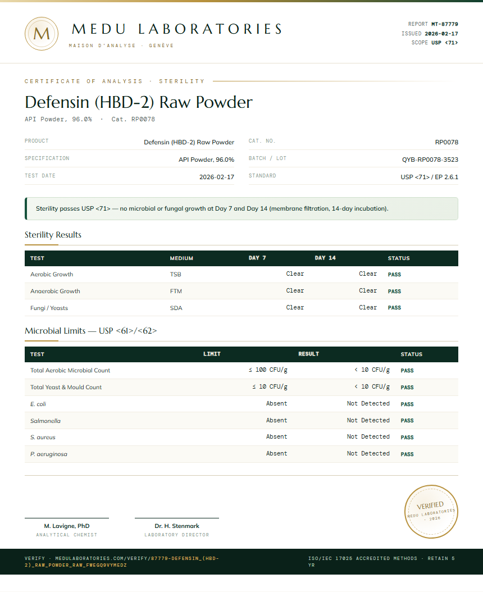The image size is (483, 592).
Task: Click the test date value 2026-02-17
Action: pos(216,177)
